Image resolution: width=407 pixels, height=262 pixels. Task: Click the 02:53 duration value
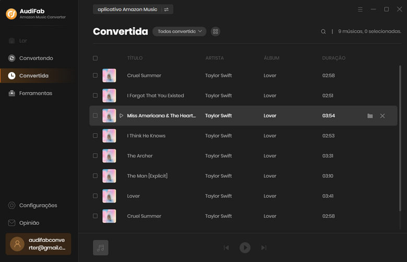pyautogui.click(x=328, y=135)
